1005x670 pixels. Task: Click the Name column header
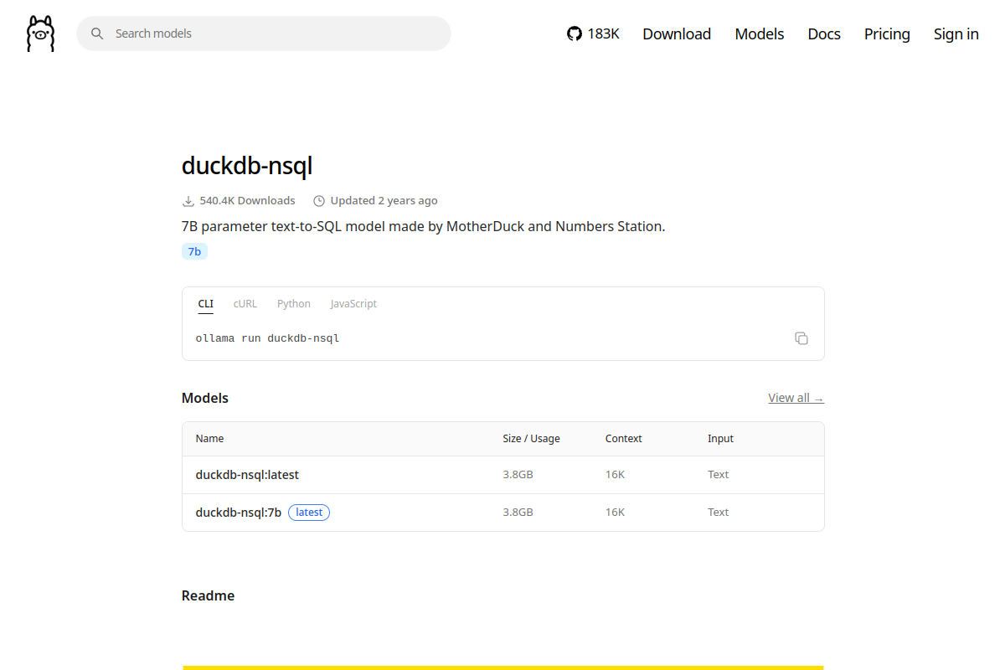coord(209,439)
